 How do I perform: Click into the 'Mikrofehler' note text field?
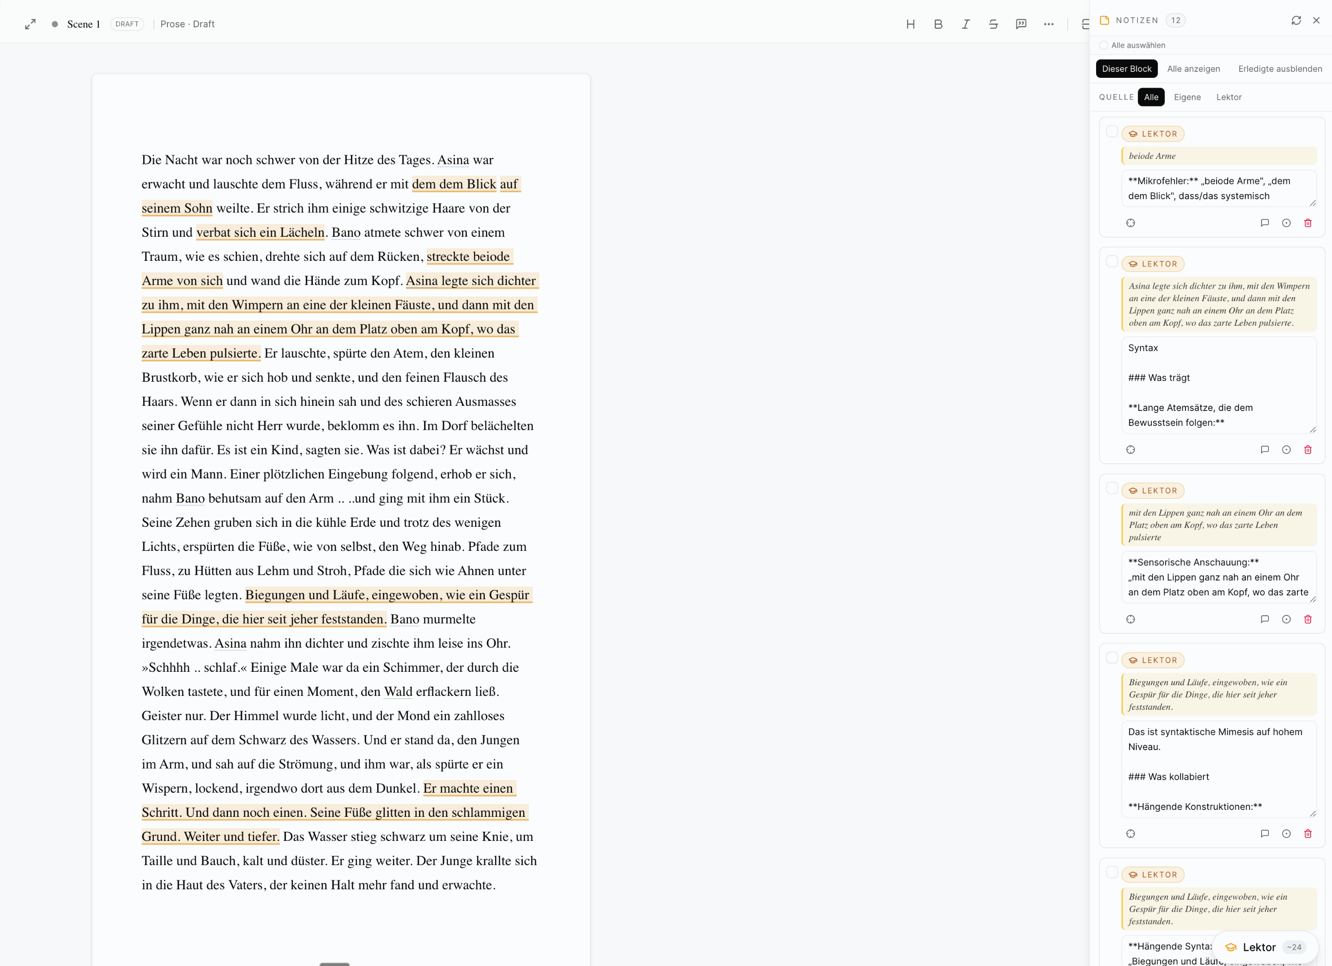[x=1218, y=189]
